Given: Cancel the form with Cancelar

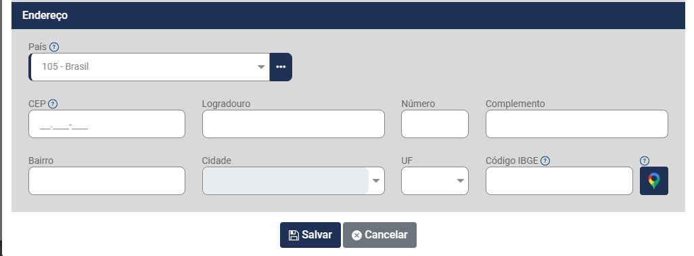Looking at the screenshot, I should [379, 235].
